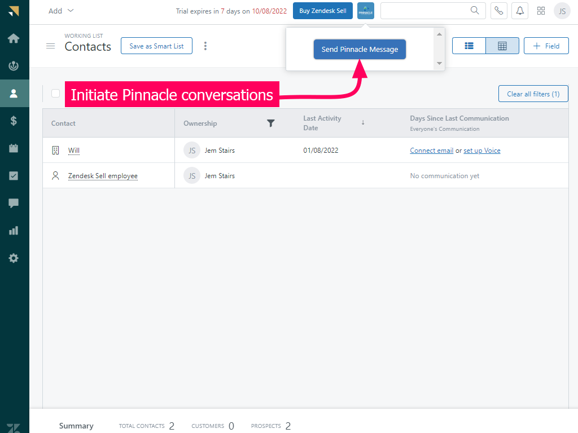Open Settings gear in sidebar
The height and width of the screenshot is (433, 578).
coord(14,258)
